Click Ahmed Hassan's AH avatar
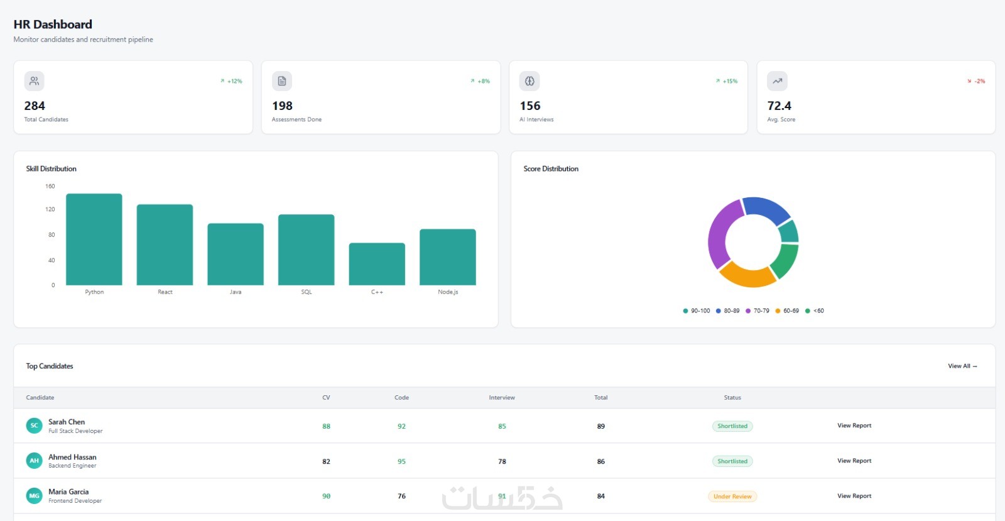This screenshot has height=521, width=1005. point(34,461)
